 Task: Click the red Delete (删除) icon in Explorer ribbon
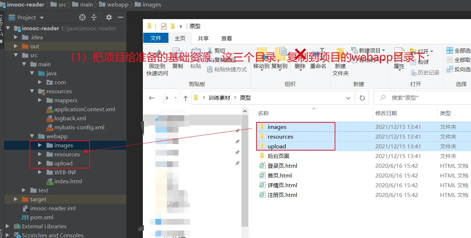coord(300,55)
